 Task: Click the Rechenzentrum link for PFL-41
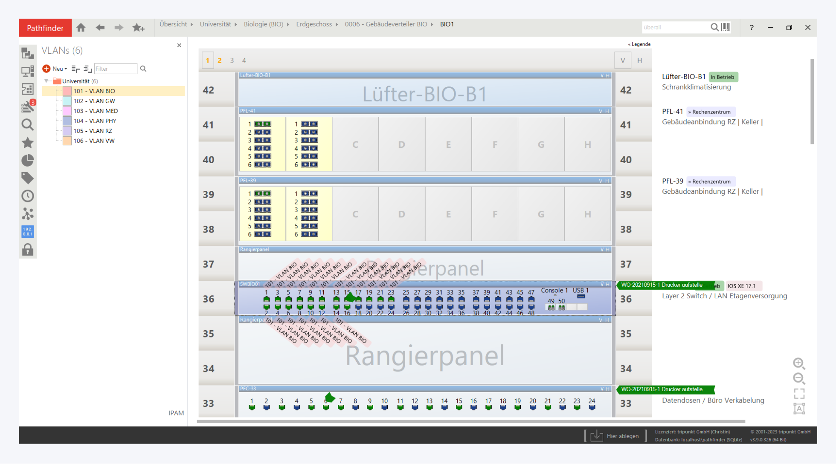(x=711, y=112)
